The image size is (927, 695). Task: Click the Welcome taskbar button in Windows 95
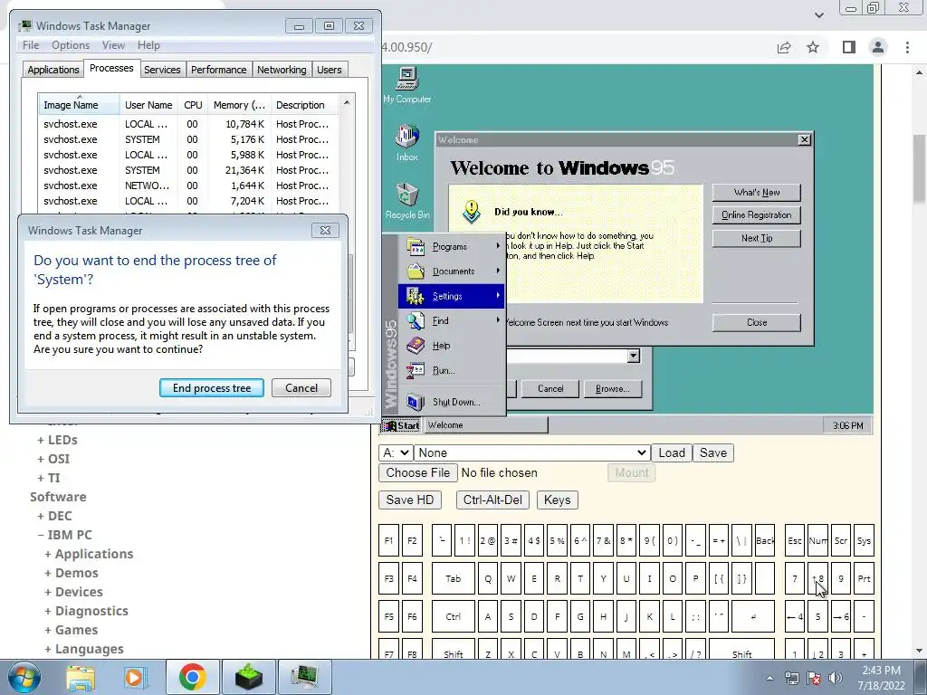(485, 425)
